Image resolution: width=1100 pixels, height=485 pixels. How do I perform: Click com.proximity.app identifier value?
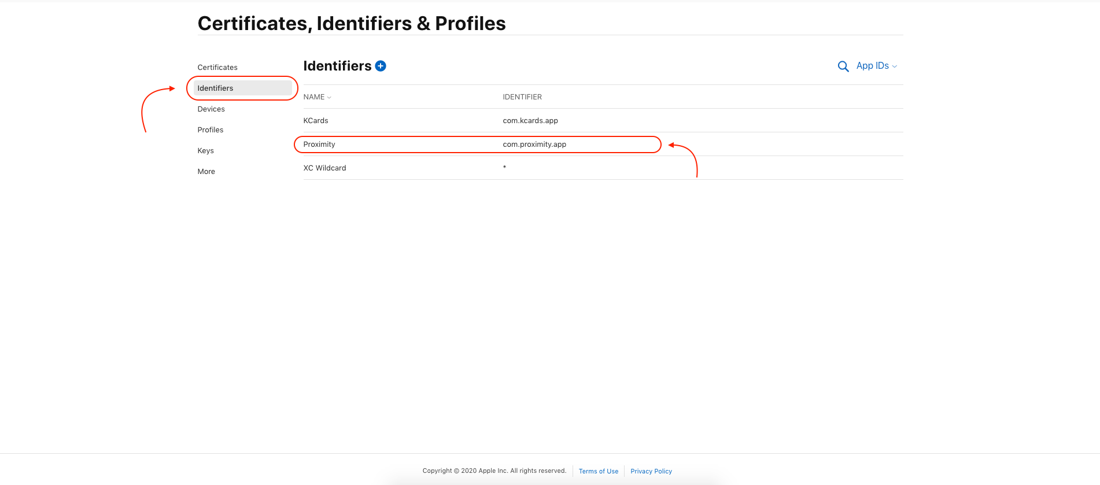[534, 145]
